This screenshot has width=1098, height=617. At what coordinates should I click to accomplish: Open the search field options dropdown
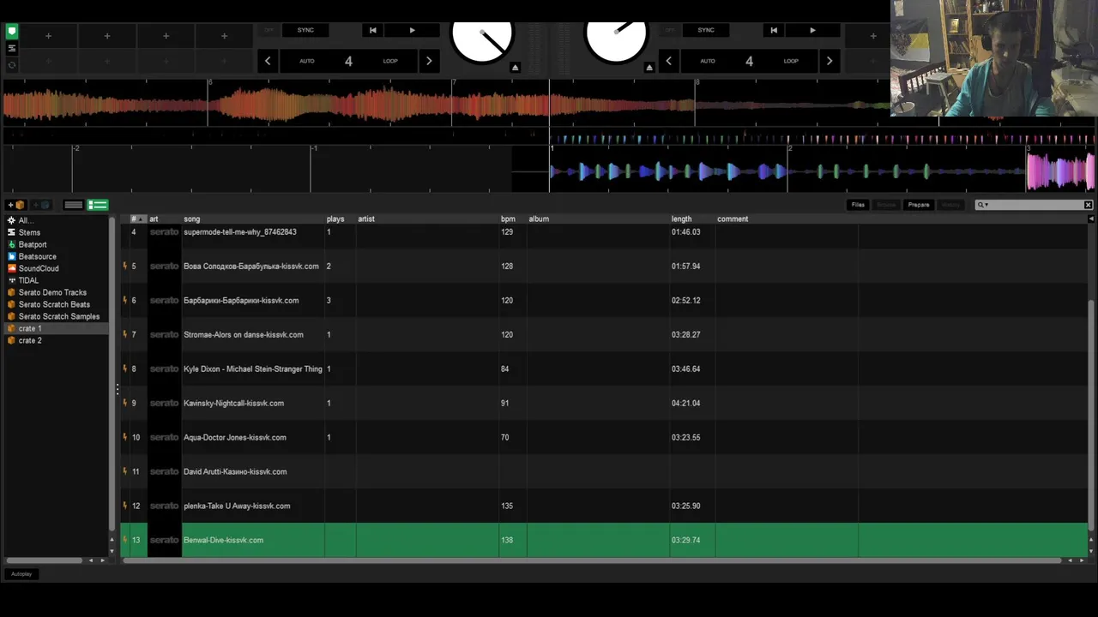[x=983, y=205]
